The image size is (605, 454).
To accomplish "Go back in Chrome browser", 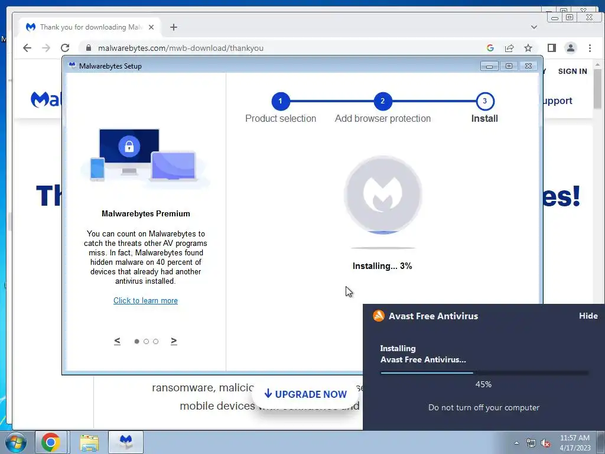I will coord(27,48).
